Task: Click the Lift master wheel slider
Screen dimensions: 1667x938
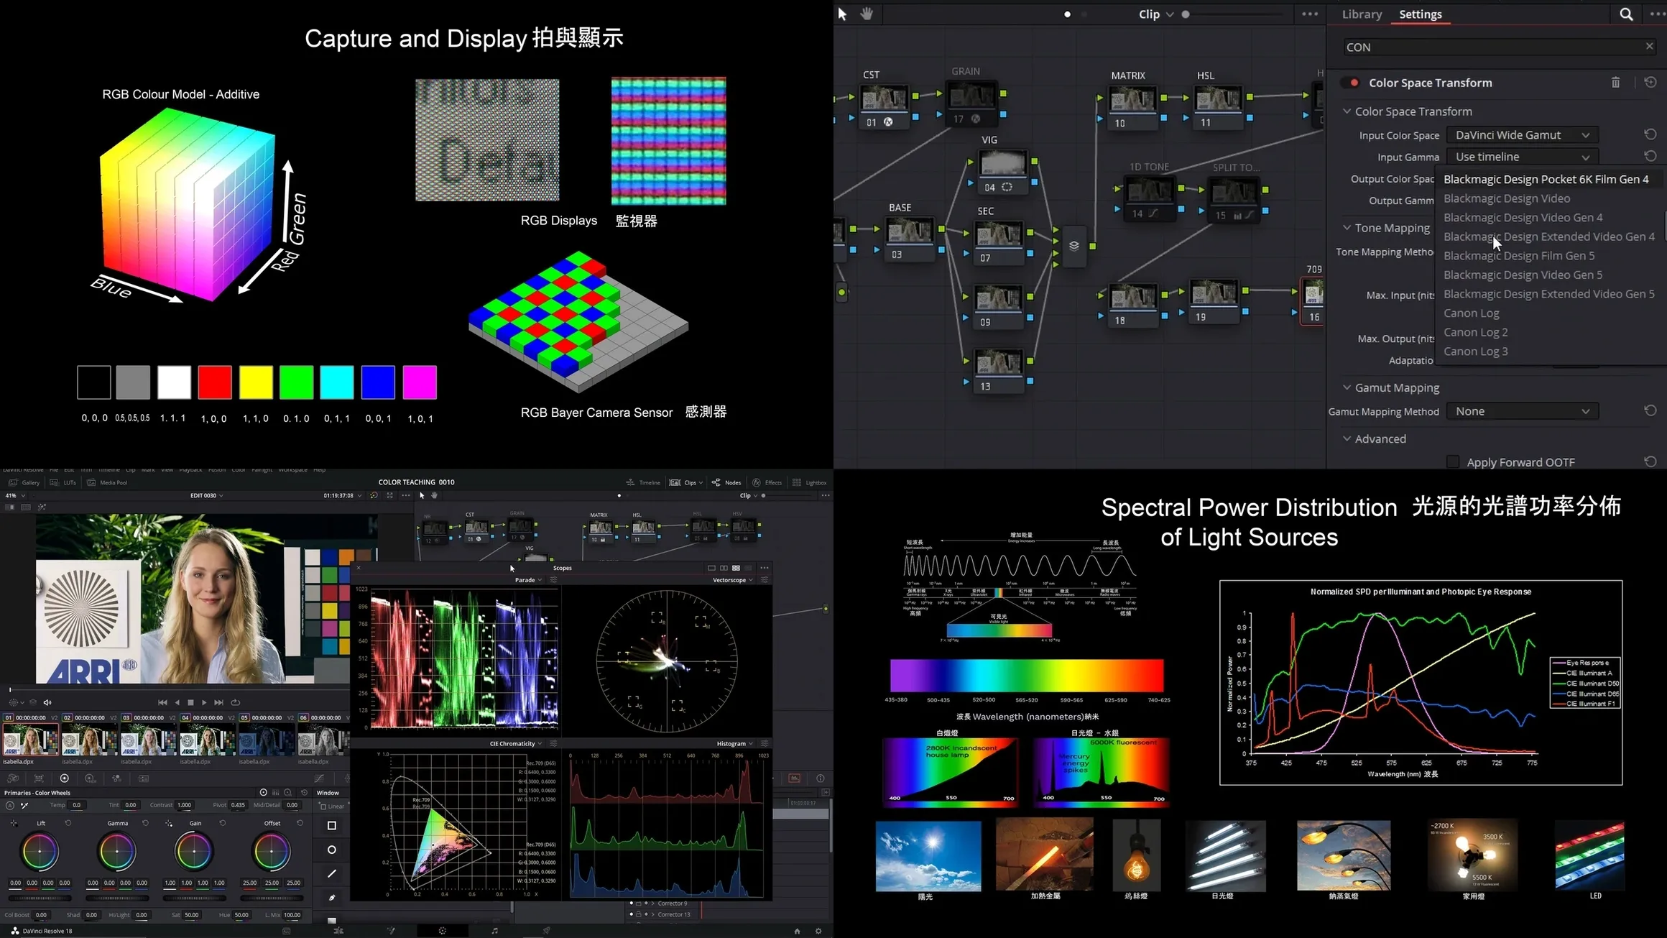Action: (40, 898)
